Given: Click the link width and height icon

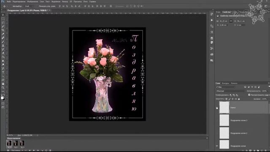Looking at the screenshot, I should (x=231, y=21).
